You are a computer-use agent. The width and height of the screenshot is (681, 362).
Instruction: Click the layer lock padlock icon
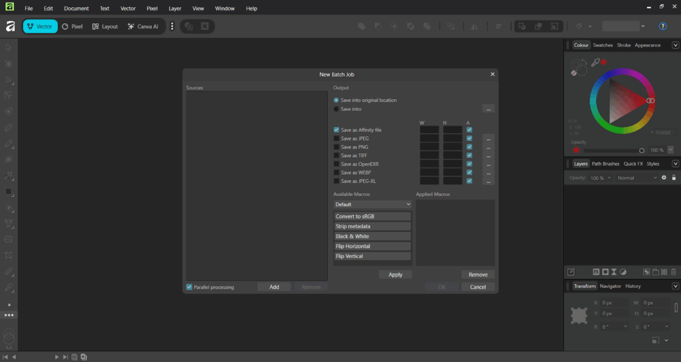coord(674,178)
